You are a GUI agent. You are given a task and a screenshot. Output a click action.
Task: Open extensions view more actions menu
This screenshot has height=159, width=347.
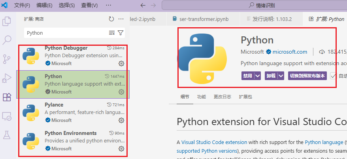coord(121,19)
